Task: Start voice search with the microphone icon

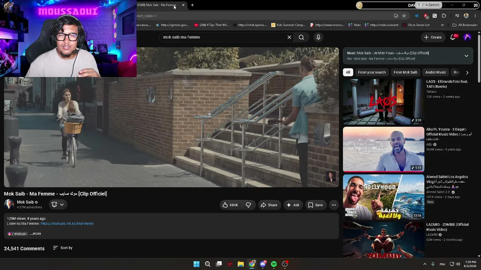Action: tap(318, 37)
